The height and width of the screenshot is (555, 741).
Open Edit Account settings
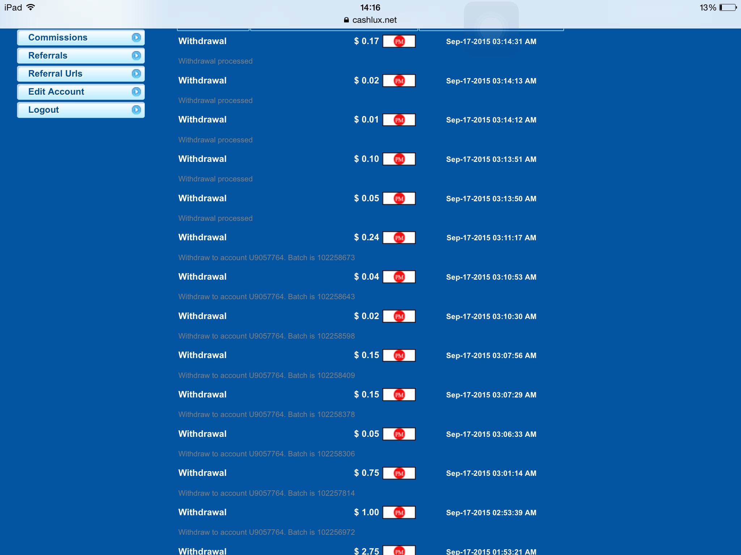[x=56, y=92]
